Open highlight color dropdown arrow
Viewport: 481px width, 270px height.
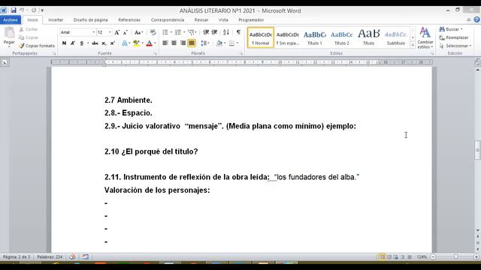click(142, 43)
